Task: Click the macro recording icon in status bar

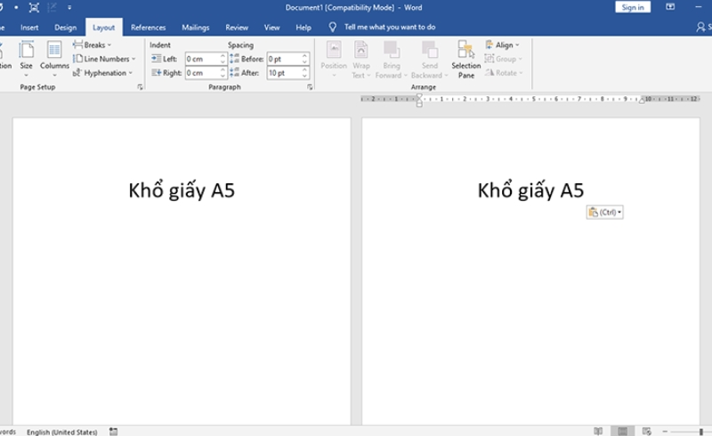Action: tap(114, 432)
